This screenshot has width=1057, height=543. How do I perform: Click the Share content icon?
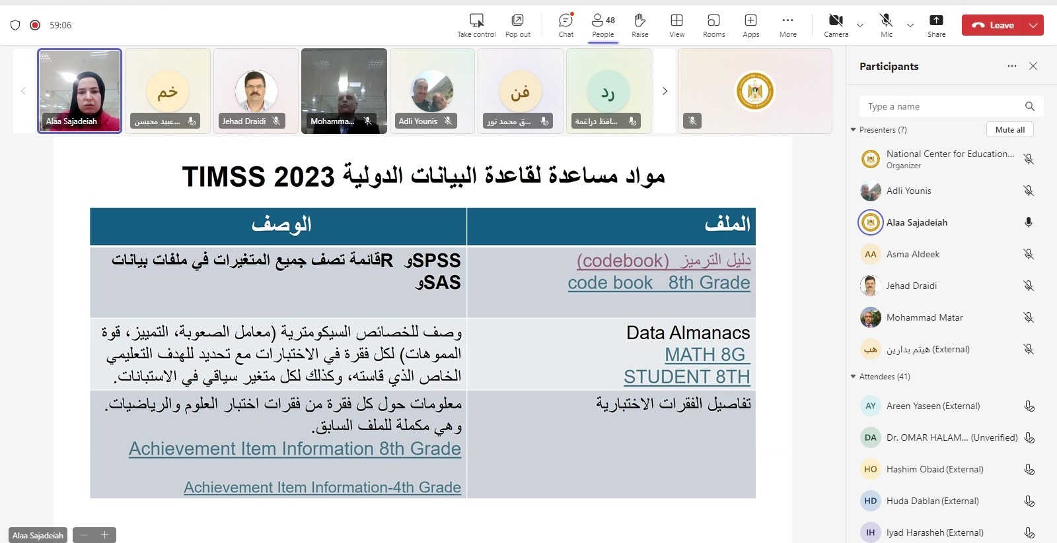pyautogui.click(x=936, y=25)
